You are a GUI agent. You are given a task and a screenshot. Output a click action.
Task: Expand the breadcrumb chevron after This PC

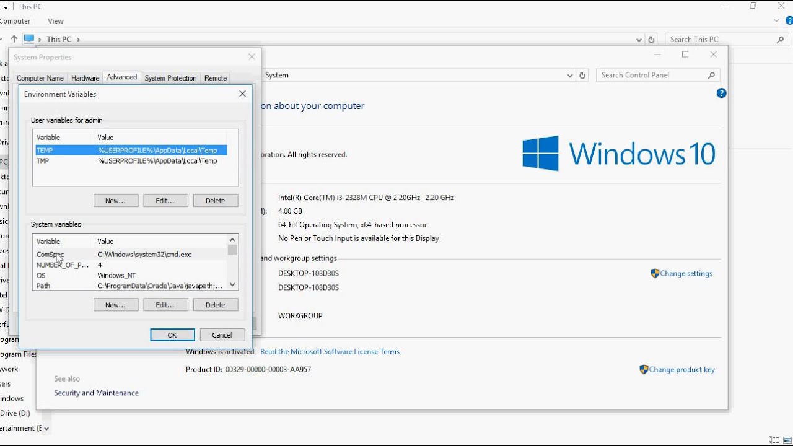coord(78,40)
